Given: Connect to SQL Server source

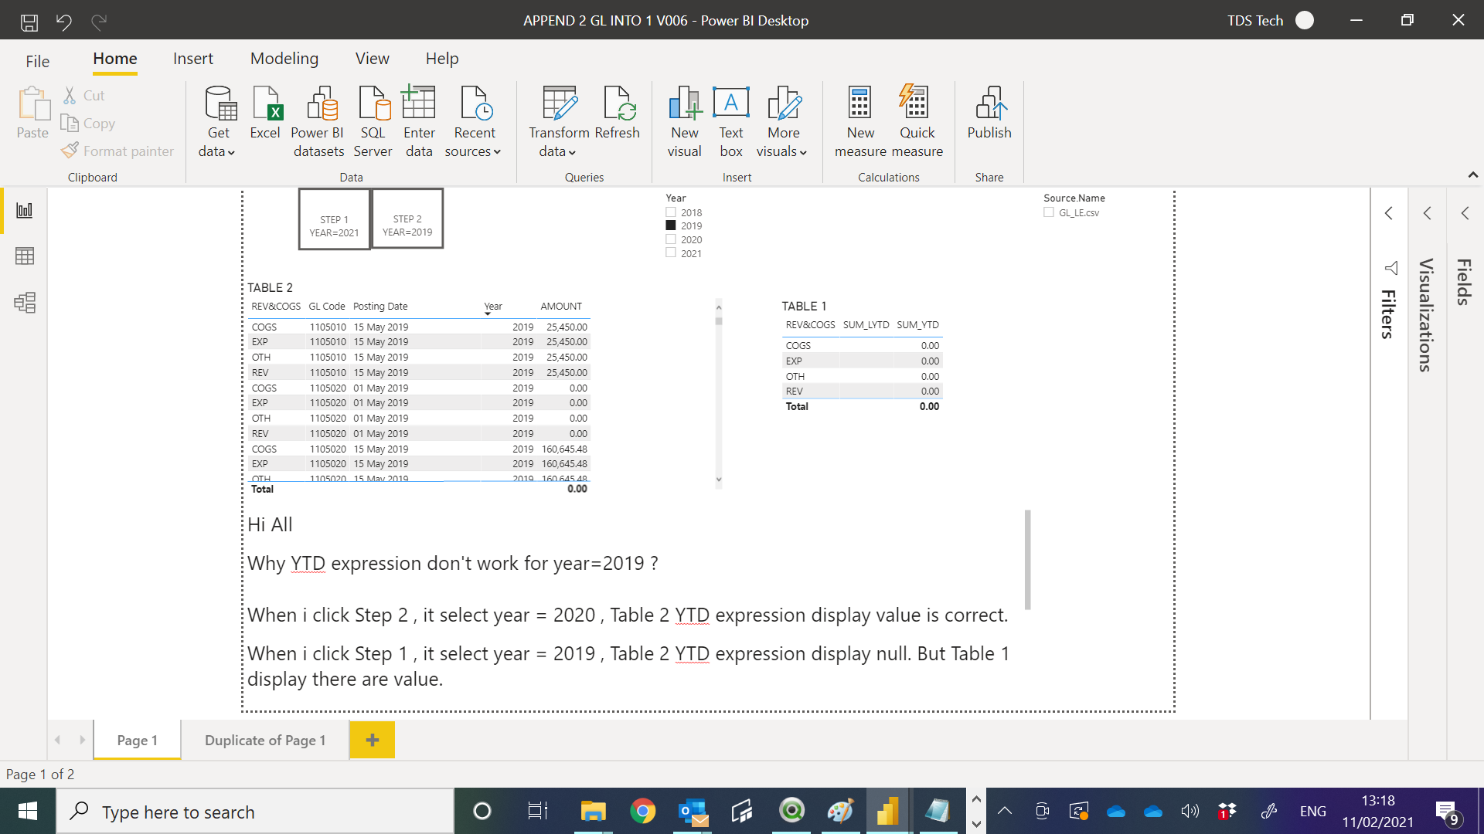Looking at the screenshot, I should click(373, 122).
